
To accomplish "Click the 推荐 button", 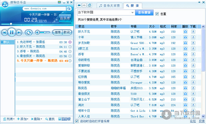I will click(x=58, y=32).
